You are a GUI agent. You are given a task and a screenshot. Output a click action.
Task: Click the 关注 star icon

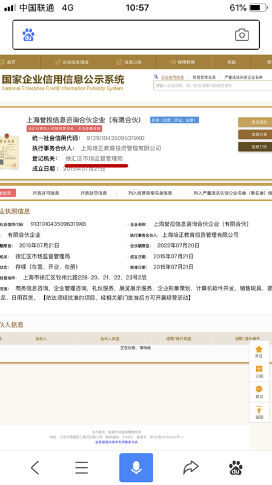point(259,351)
